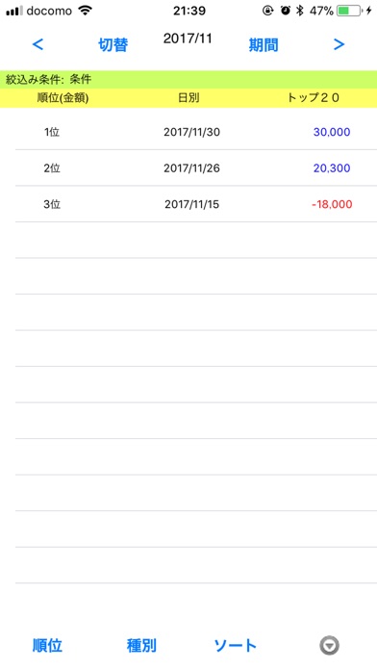This screenshot has height=670, width=377.
Task: Open the 期間 period selector
Action: point(264,44)
